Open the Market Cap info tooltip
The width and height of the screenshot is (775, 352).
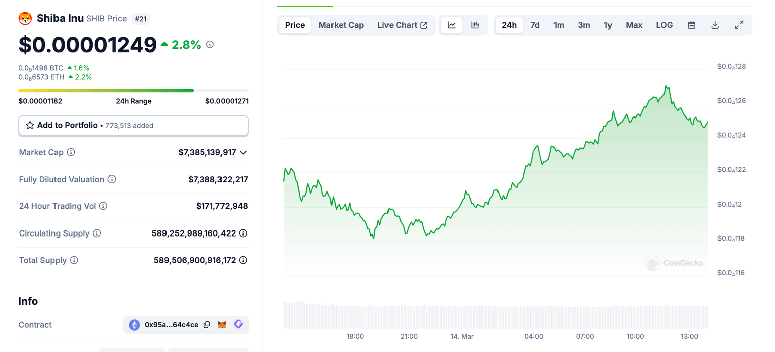click(71, 152)
